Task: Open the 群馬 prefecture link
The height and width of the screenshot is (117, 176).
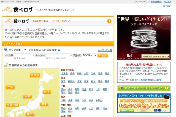Action: click(x=107, y=82)
